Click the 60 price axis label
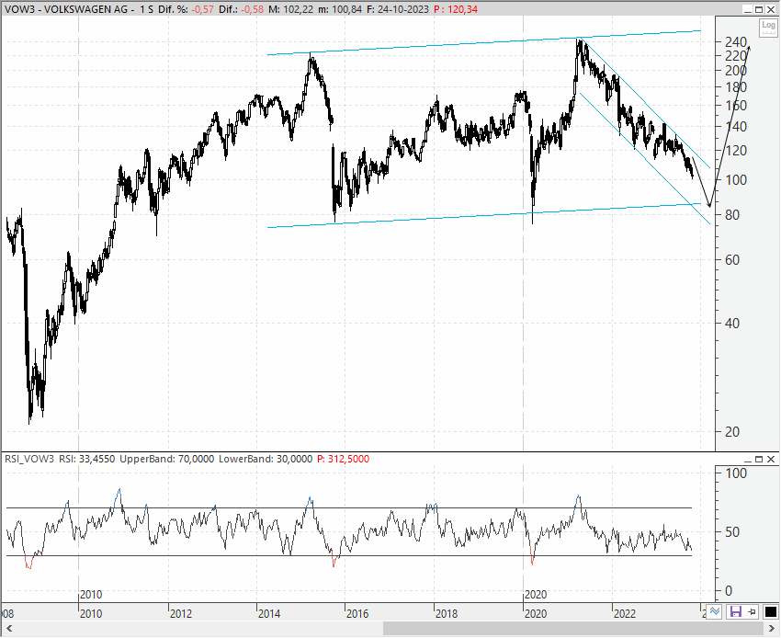The width and height of the screenshot is (781, 638). 732,259
